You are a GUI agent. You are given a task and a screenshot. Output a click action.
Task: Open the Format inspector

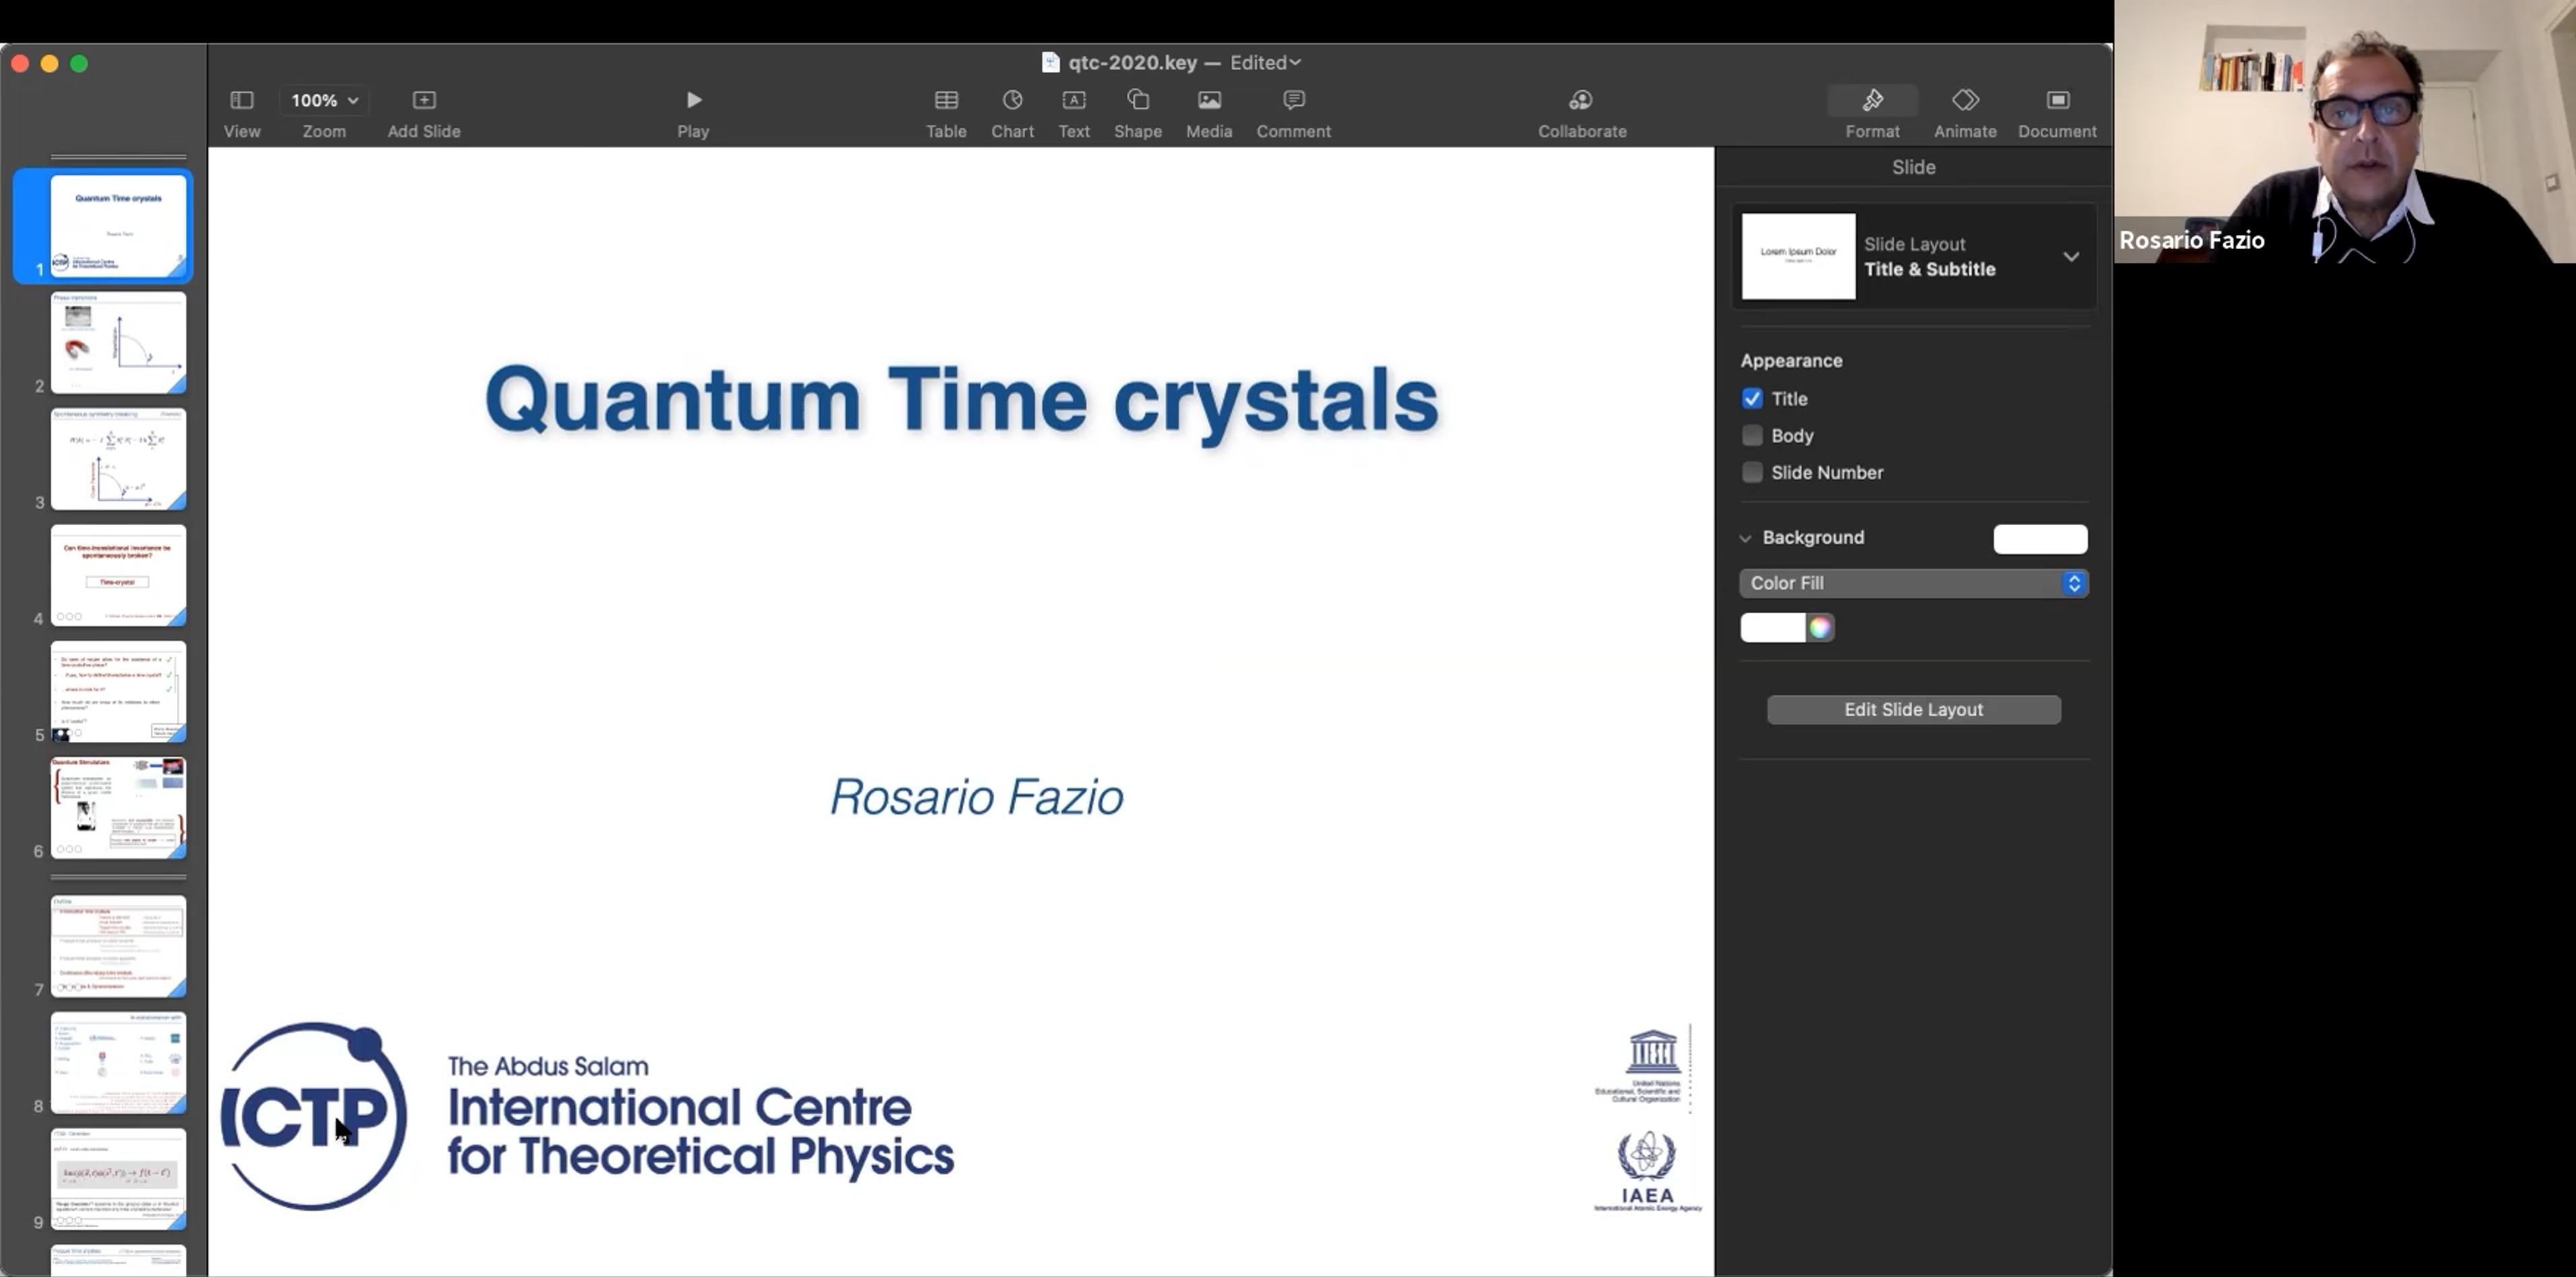coord(1872,100)
